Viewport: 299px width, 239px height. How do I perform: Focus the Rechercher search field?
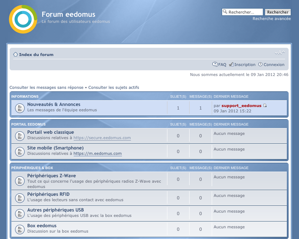[242, 12]
